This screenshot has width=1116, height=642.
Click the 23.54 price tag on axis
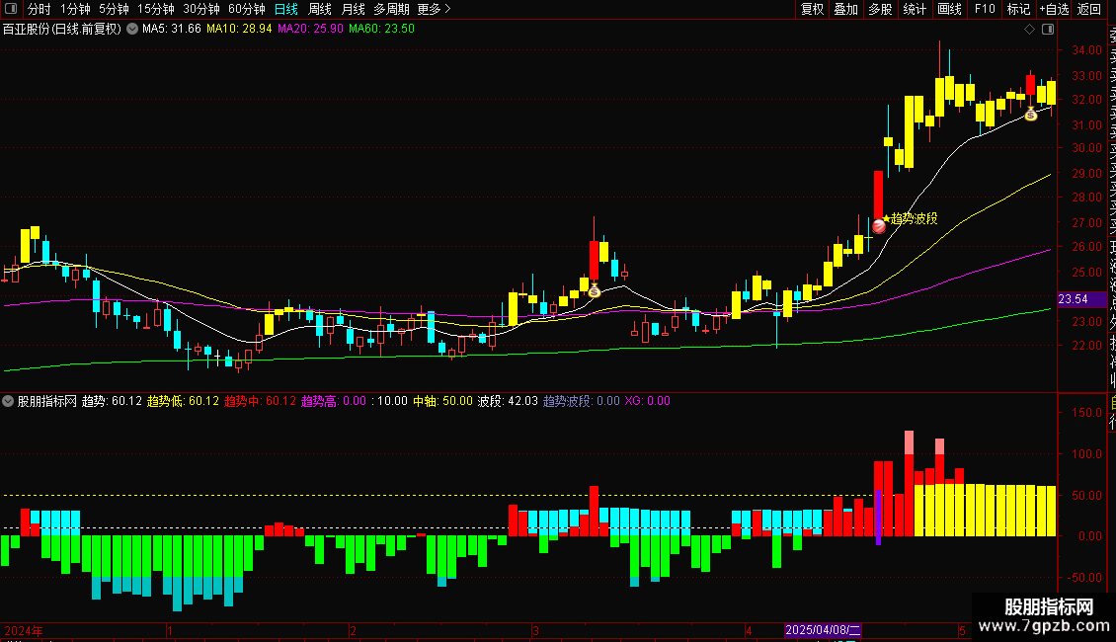[x=1081, y=299]
